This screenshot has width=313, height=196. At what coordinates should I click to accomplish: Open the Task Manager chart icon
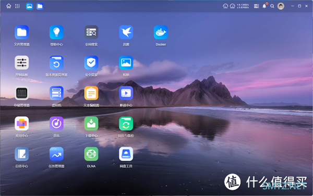(56, 154)
